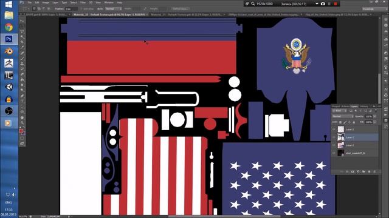The width and height of the screenshot is (389, 218).
Task: Click the lock transparent pixels icon
Action: tap(340, 122)
